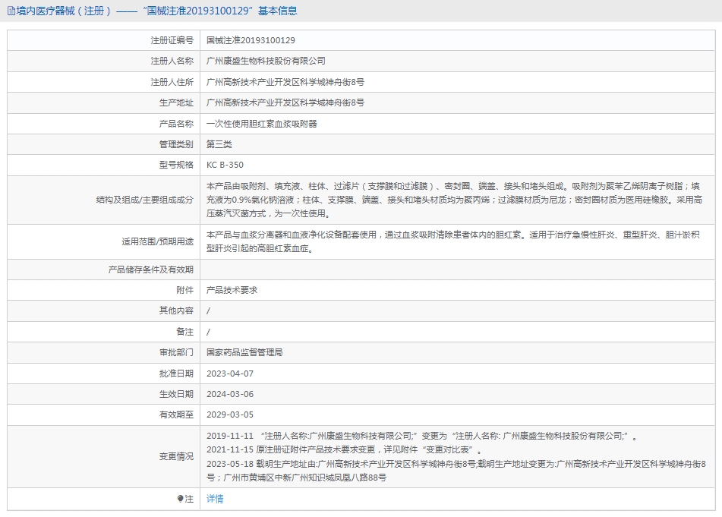Open the 详情 link in the 注 row

(x=215, y=499)
